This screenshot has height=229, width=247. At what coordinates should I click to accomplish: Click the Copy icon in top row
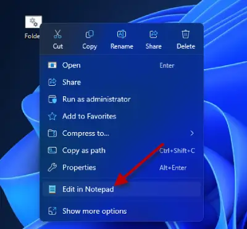[90, 34]
